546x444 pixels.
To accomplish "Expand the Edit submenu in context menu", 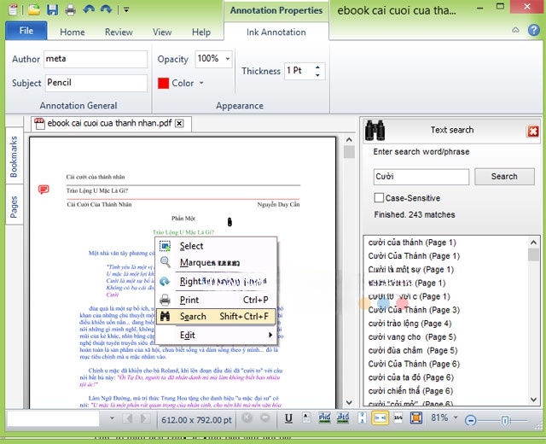I will pos(216,335).
